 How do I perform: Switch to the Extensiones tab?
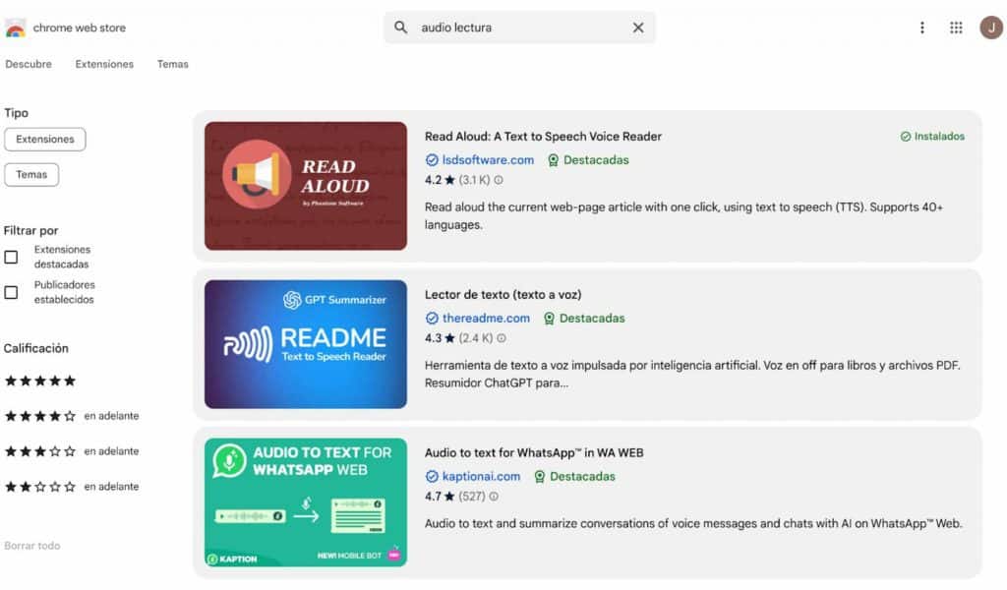tap(104, 64)
